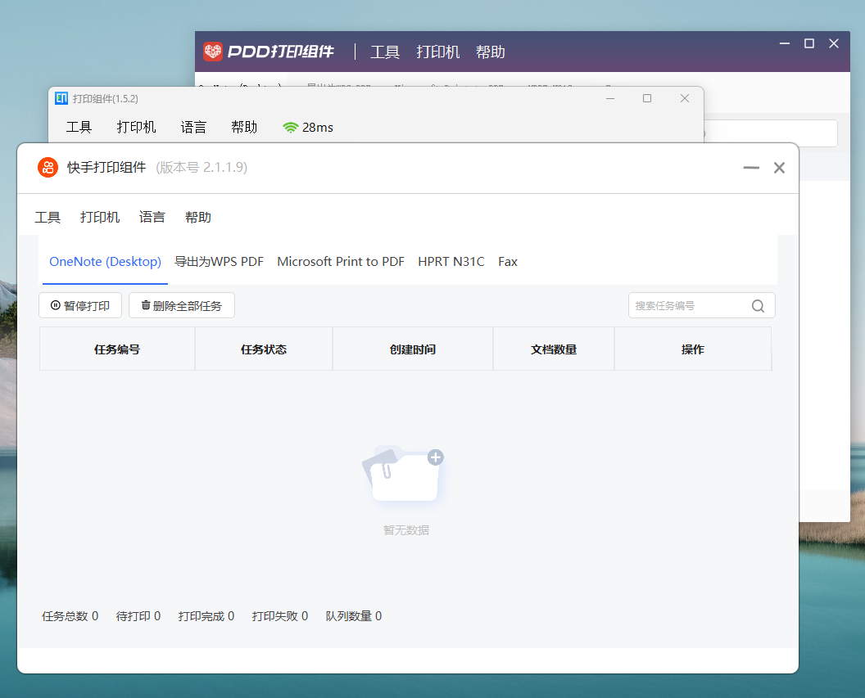This screenshot has height=698, width=865.
Task: Select the HPRT N31C printer tab
Action: coord(451,262)
